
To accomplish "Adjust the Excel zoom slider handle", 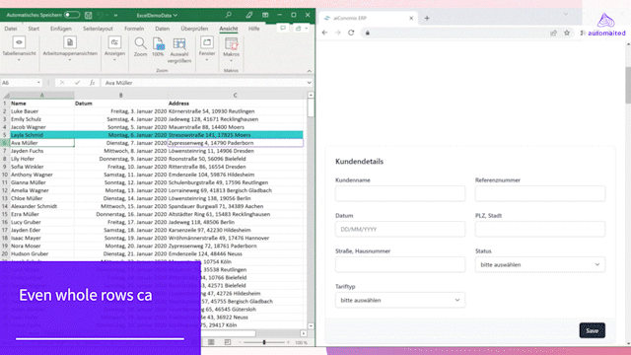I will click(x=264, y=342).
